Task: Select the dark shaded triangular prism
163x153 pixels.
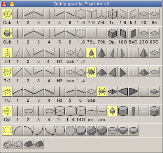Action: click(28, 144)
